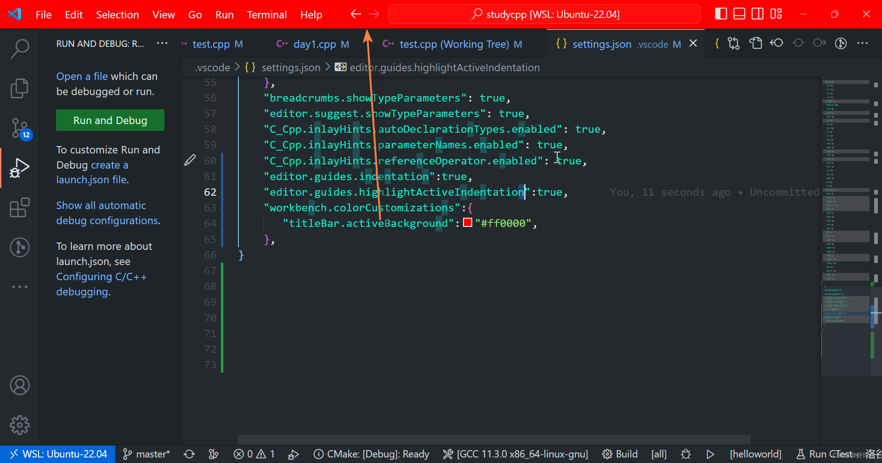
Task: Go back using the left arrow
Action: pos(356,14)
